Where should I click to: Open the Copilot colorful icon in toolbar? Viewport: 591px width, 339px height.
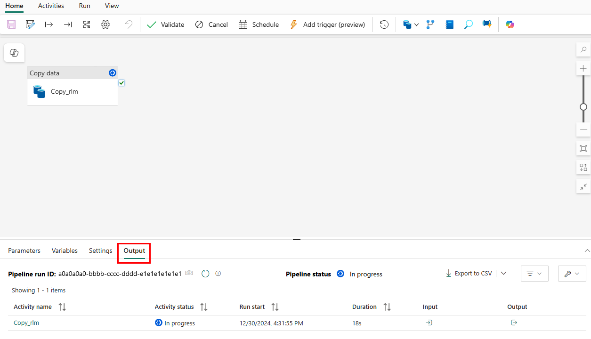(x=510, y=24)
